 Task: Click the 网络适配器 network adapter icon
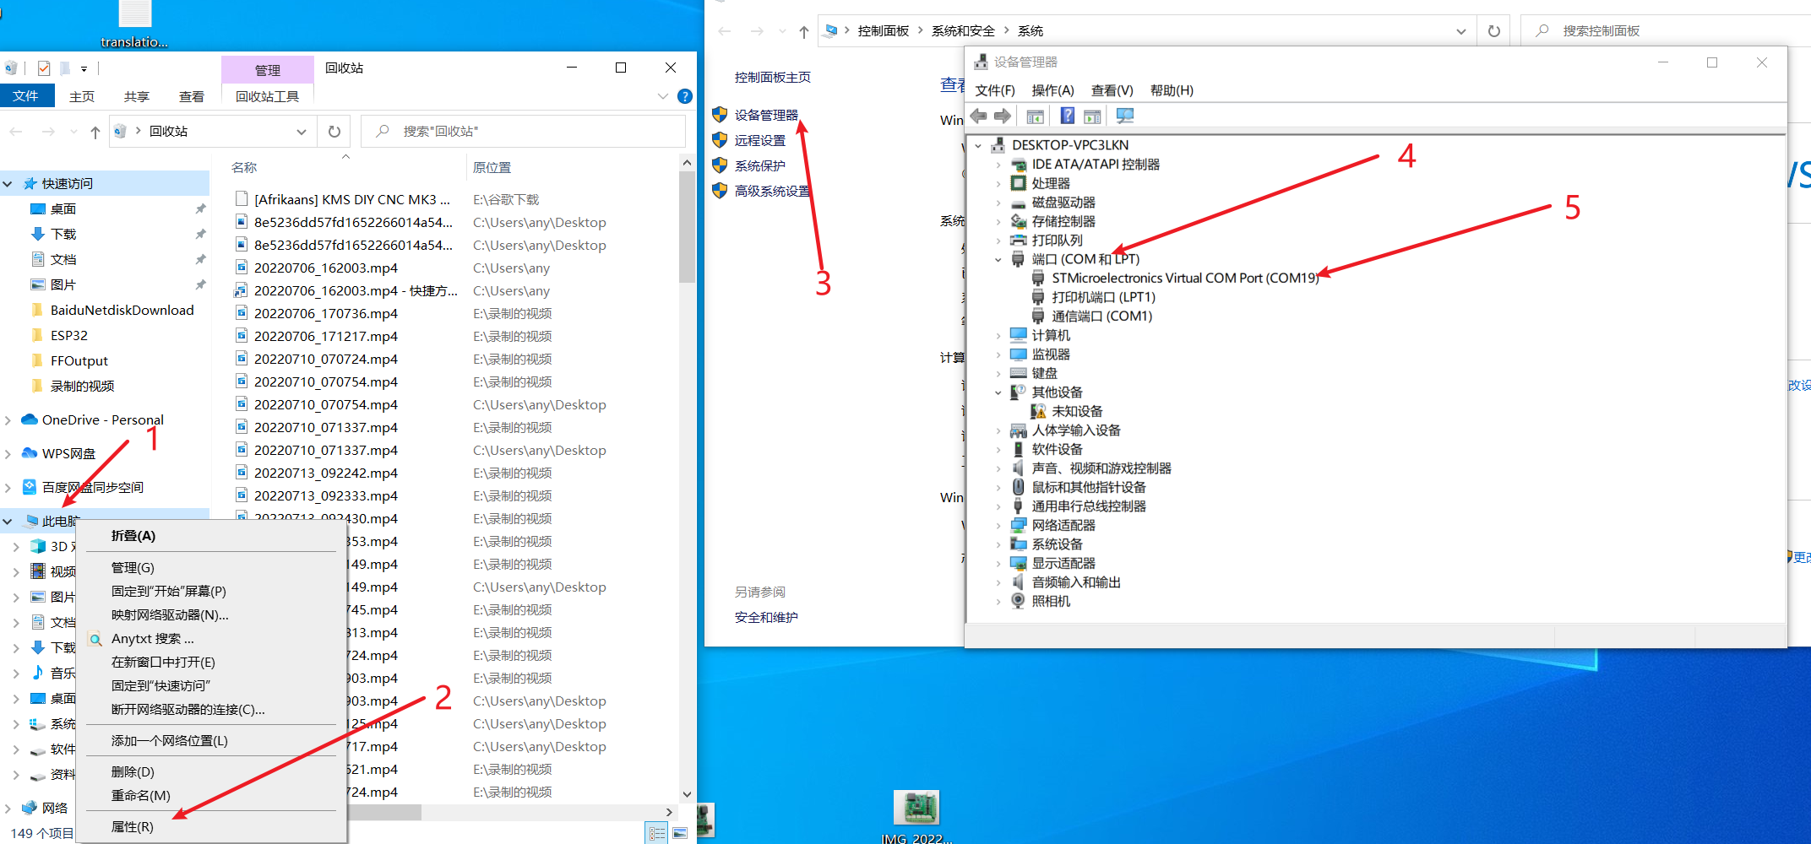1019,525
